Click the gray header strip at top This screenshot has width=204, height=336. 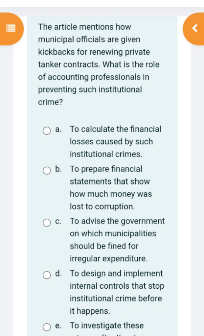102,11
